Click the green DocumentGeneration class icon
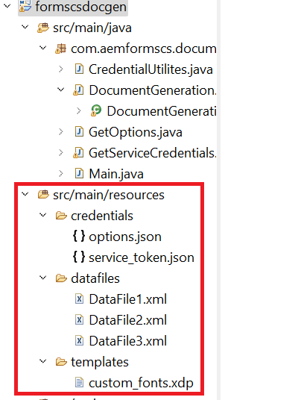 tap(96, 110)
